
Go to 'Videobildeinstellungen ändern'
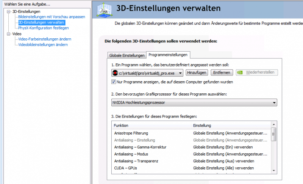pos(43,45)
